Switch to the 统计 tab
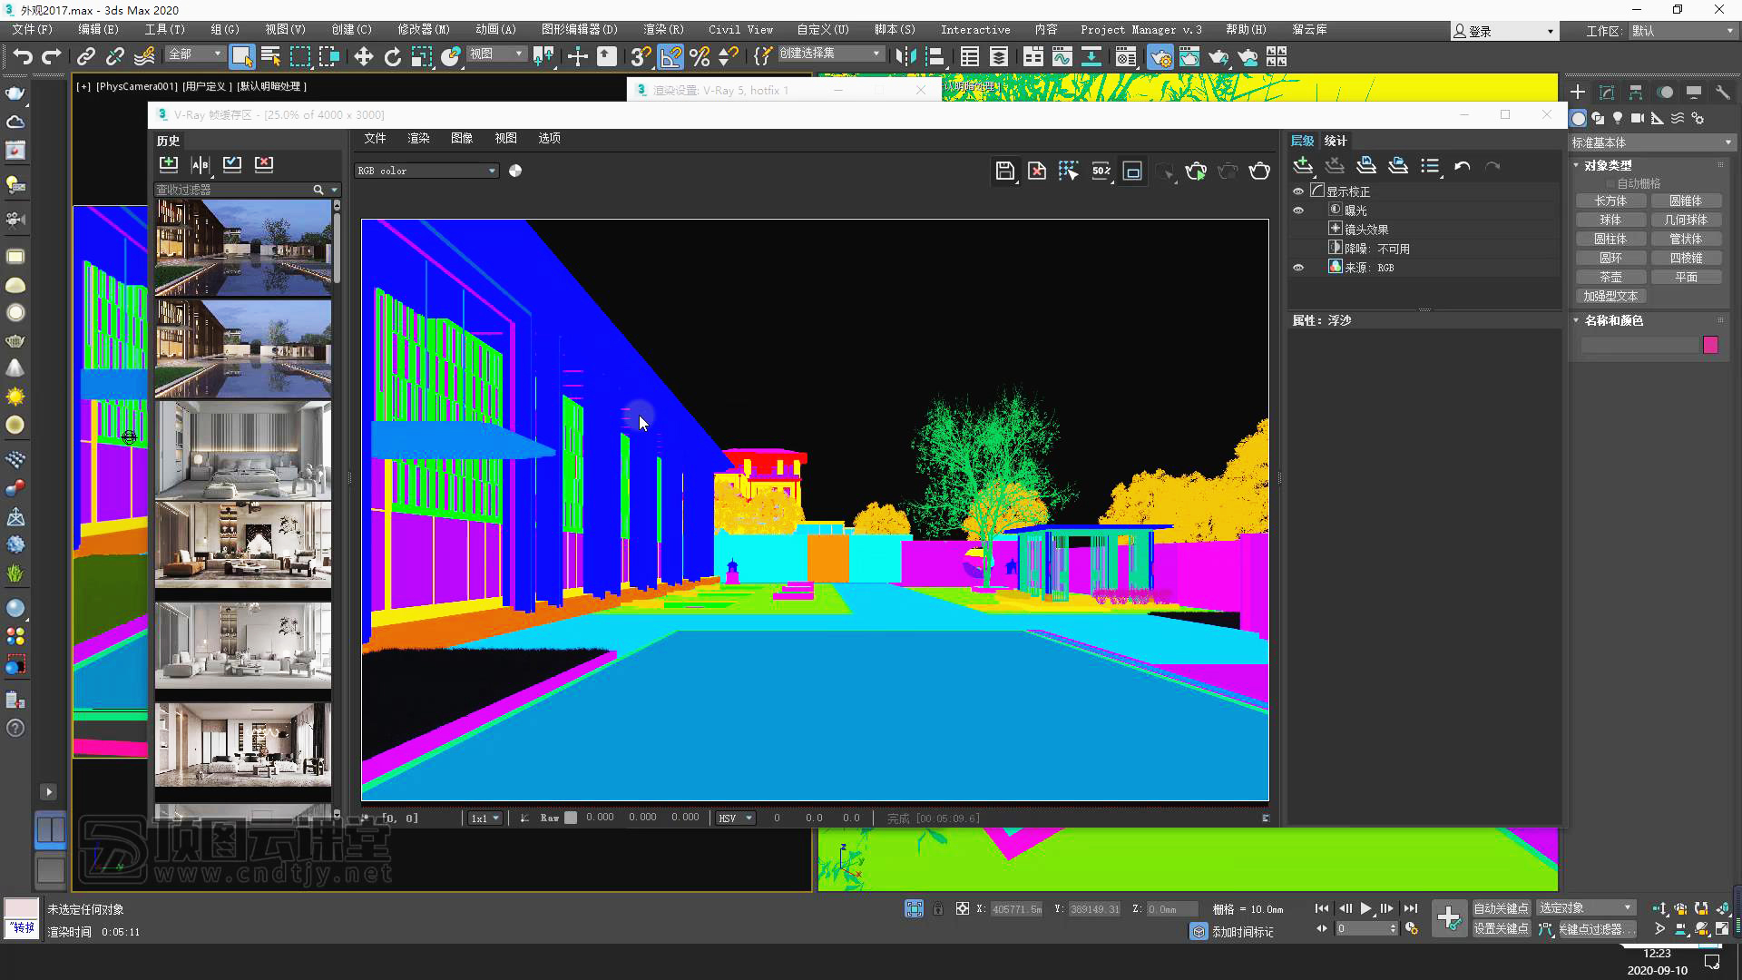This screenshot has height=980, width=1742. point(1336,141)
